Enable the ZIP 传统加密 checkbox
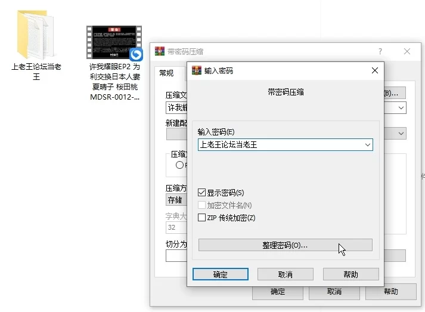The image size is (425, 312). [x=202, y=218]
